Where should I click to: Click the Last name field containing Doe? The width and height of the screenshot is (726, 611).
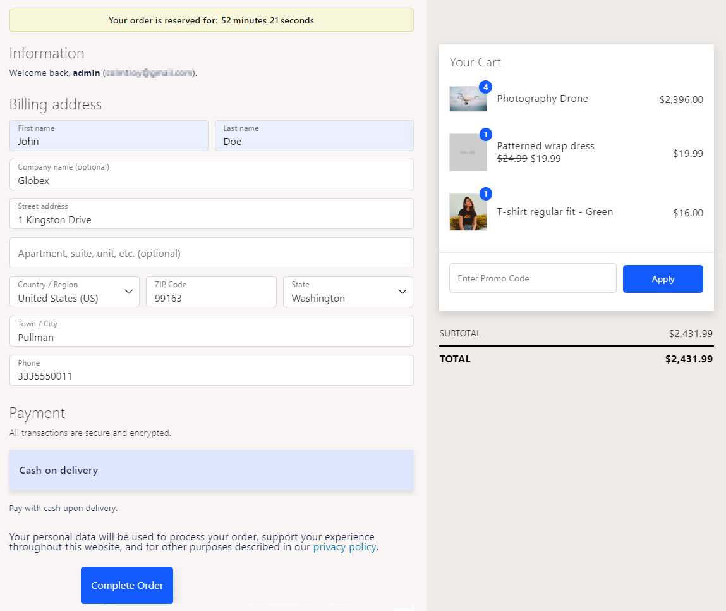314,136
